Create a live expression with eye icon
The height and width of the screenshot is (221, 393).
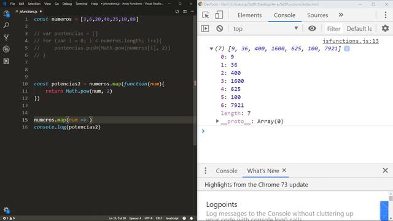(x=312, y=28)
